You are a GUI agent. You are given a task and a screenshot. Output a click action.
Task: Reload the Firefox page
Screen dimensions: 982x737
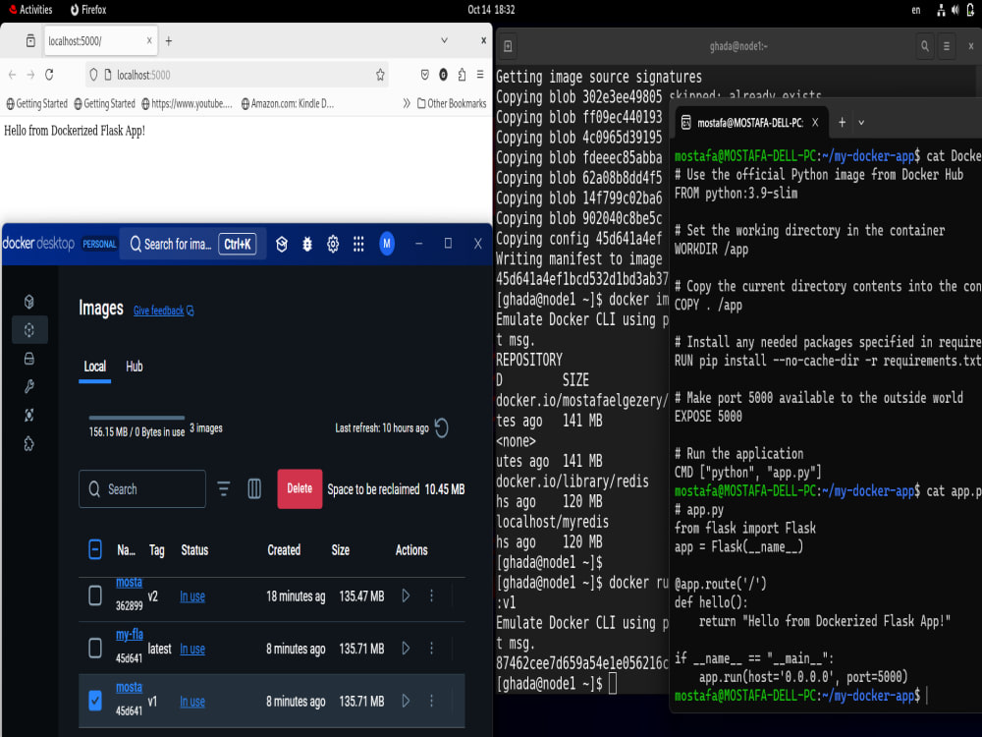[x=49, y=75]
